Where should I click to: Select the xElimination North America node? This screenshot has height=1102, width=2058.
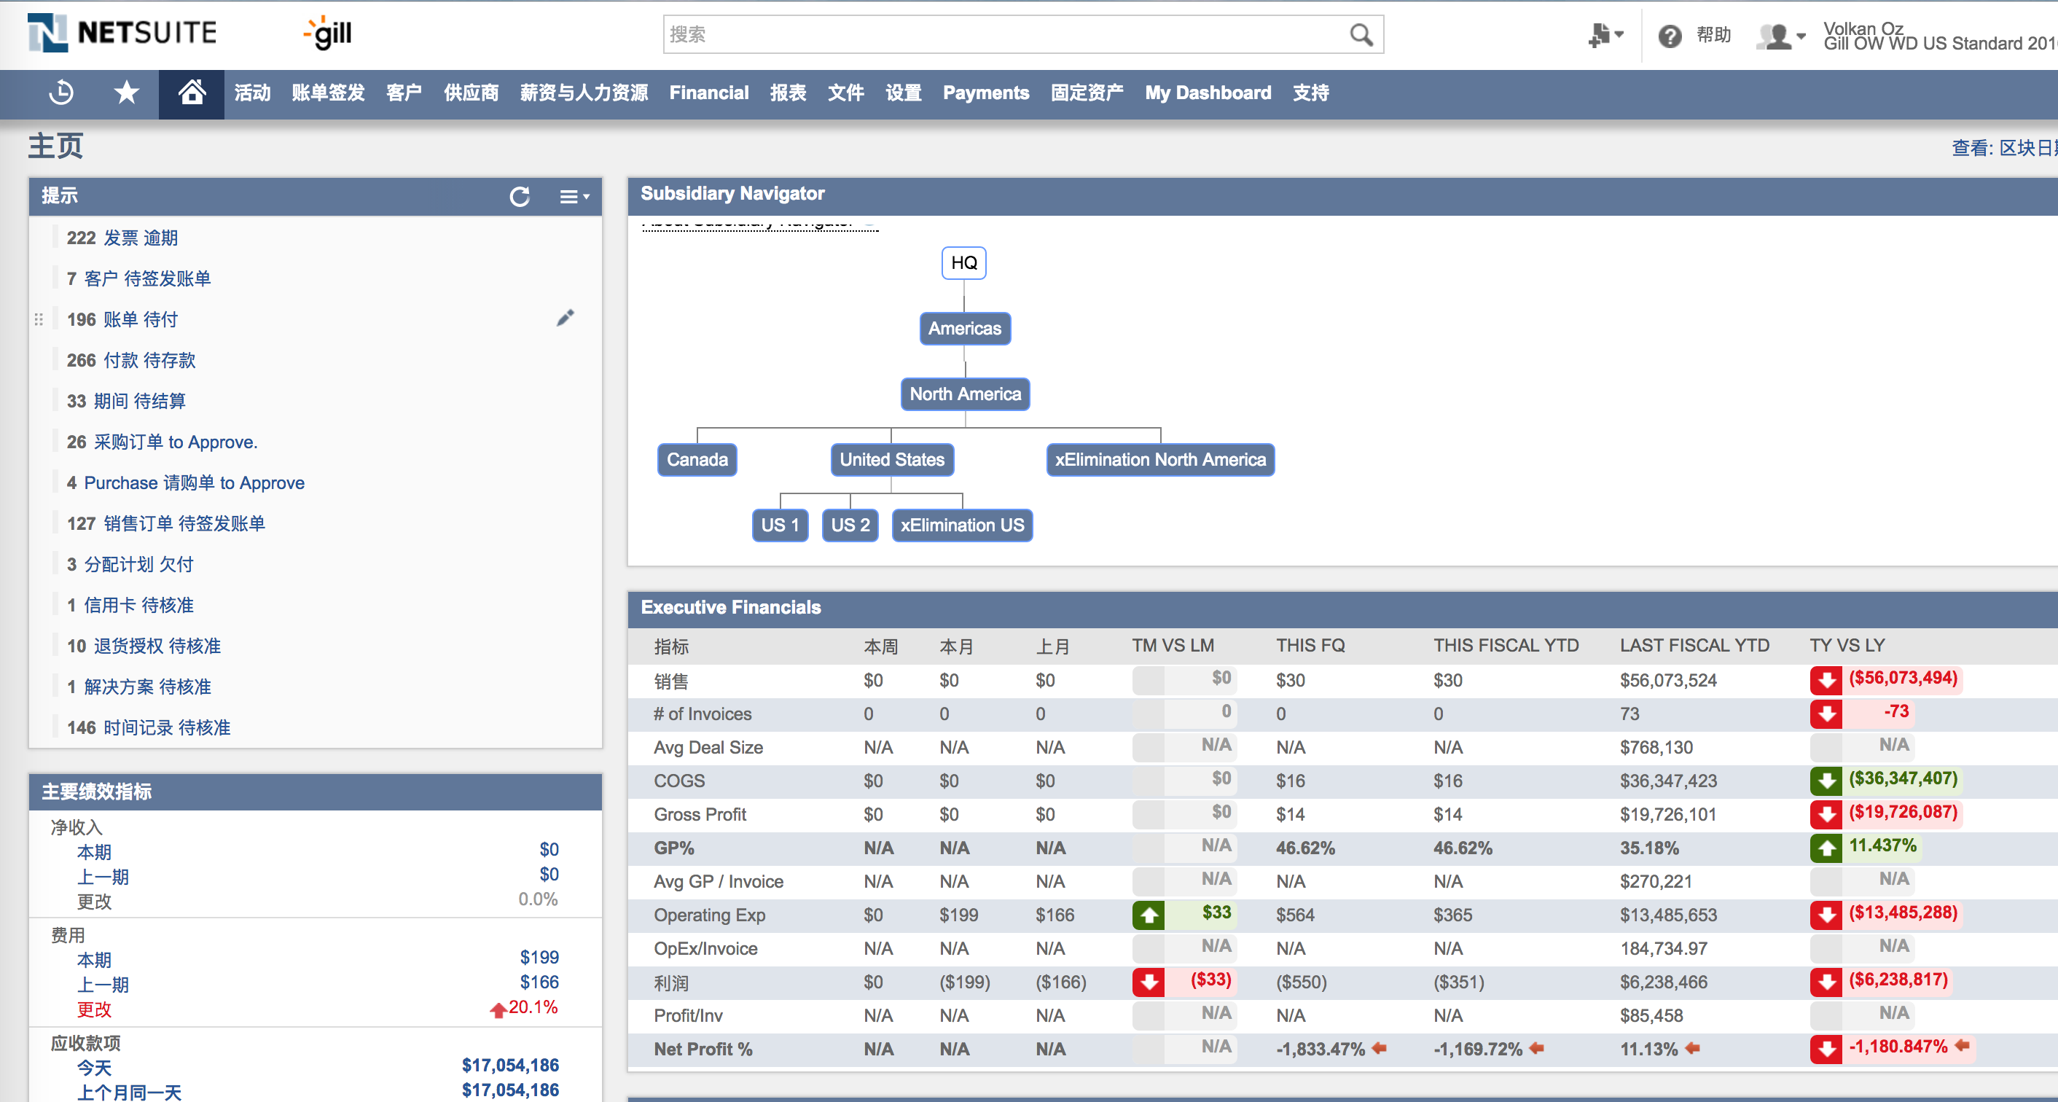1159,459
